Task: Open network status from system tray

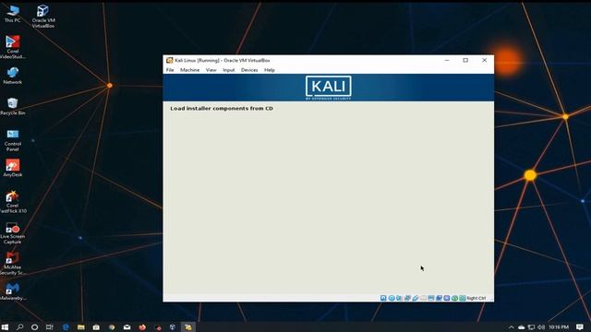Action: coord(531,327)
